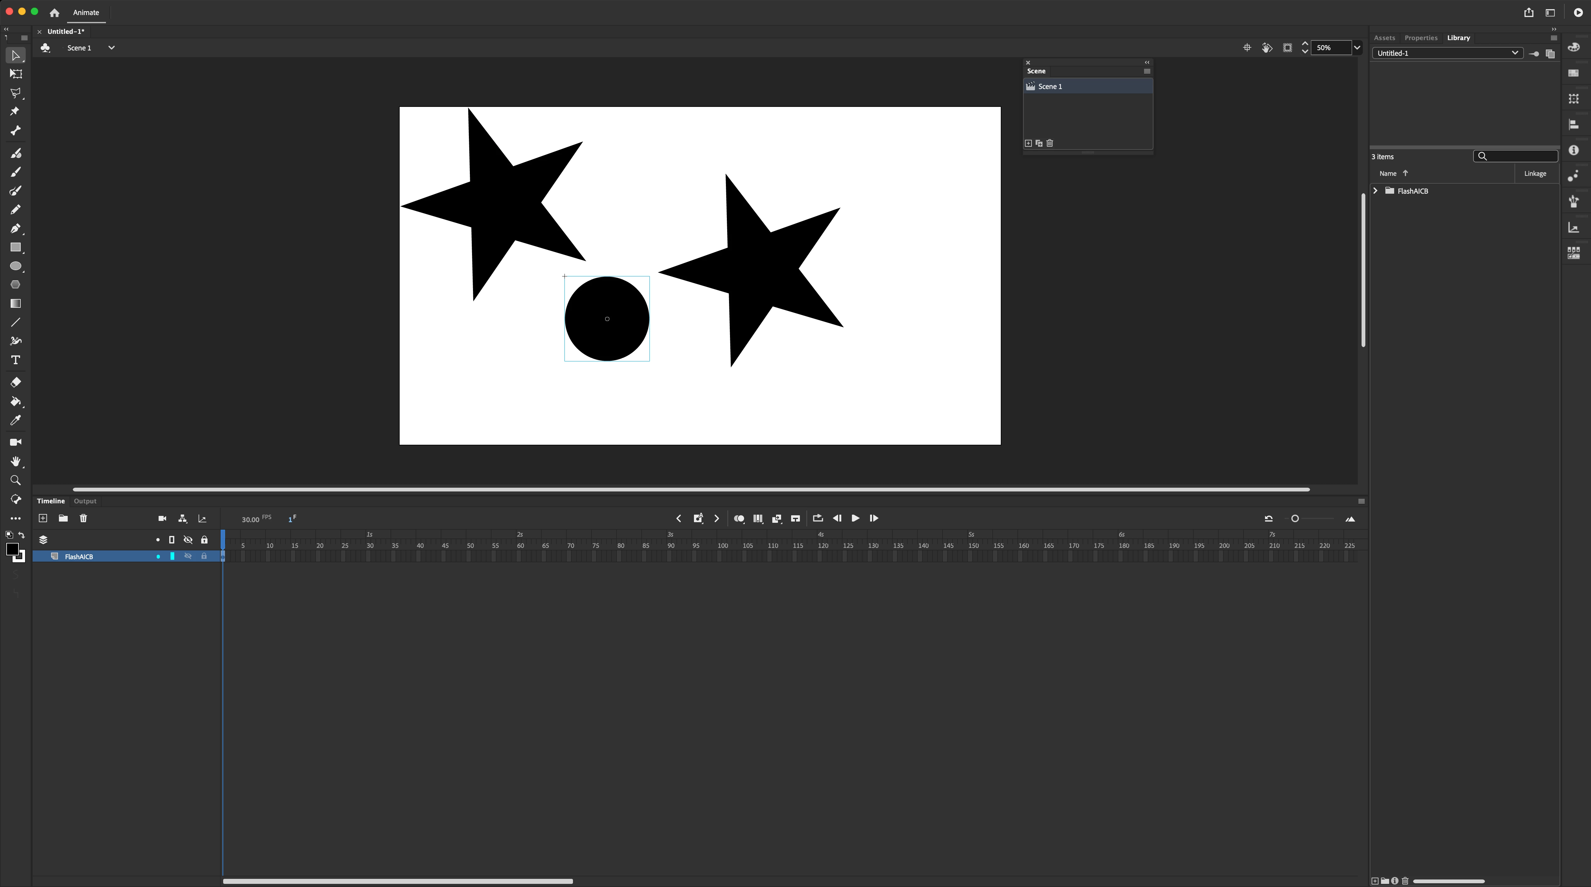Switch to the Output tab
Viewport: 1591px width, 887px height.
point(85,501)
